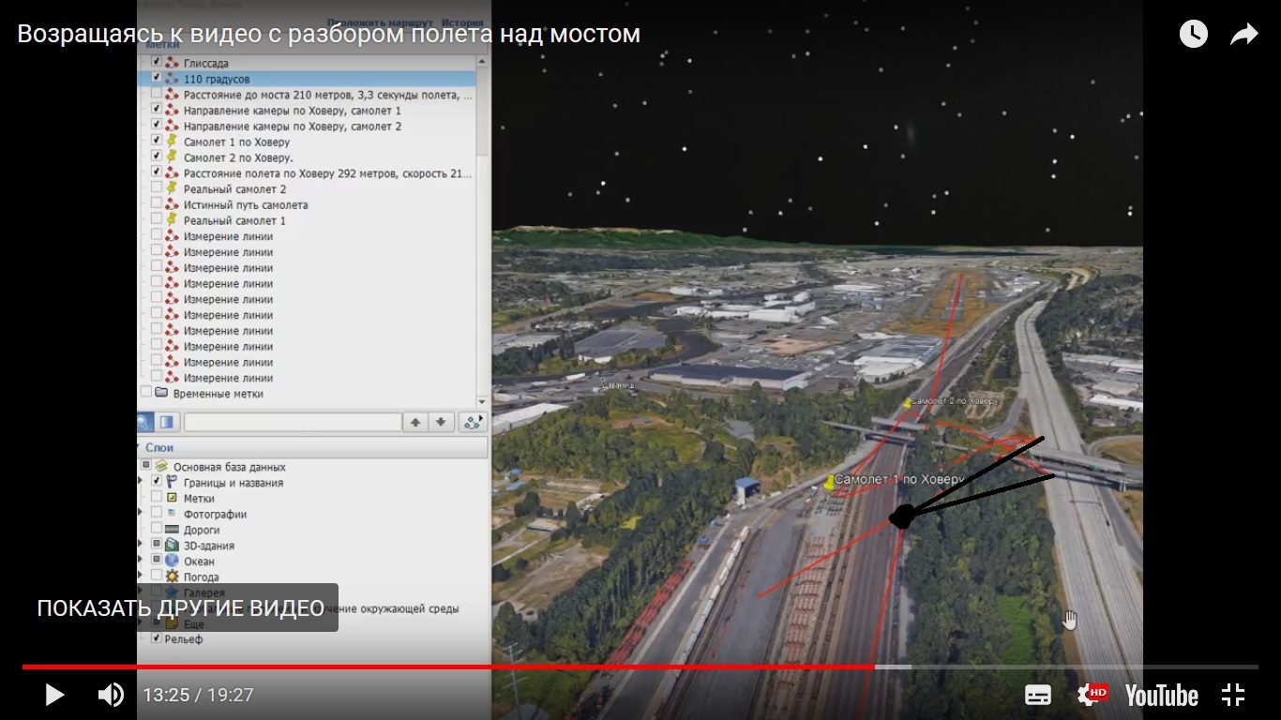This screenshot has width=1281, height=720.
Task: Mute the video volume
Action: pos(111,695)
